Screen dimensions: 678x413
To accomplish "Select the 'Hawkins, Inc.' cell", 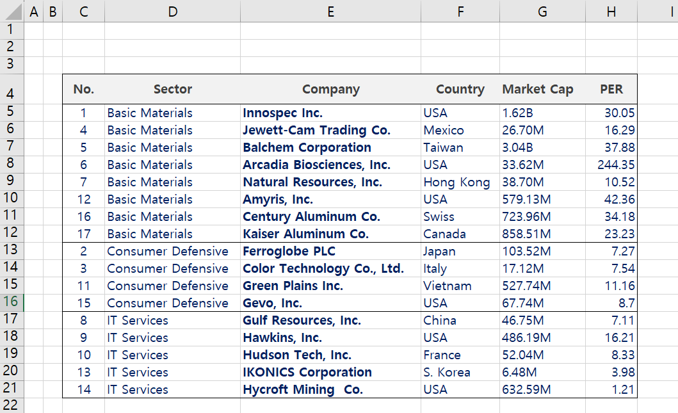I will [x=330, y=337].
